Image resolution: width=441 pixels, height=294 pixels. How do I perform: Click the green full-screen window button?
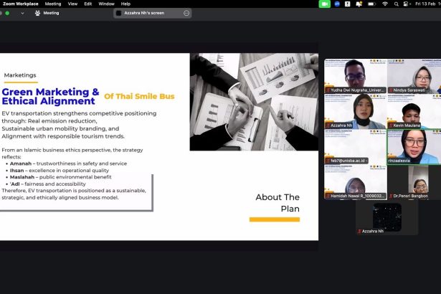(x=7, y=13)
